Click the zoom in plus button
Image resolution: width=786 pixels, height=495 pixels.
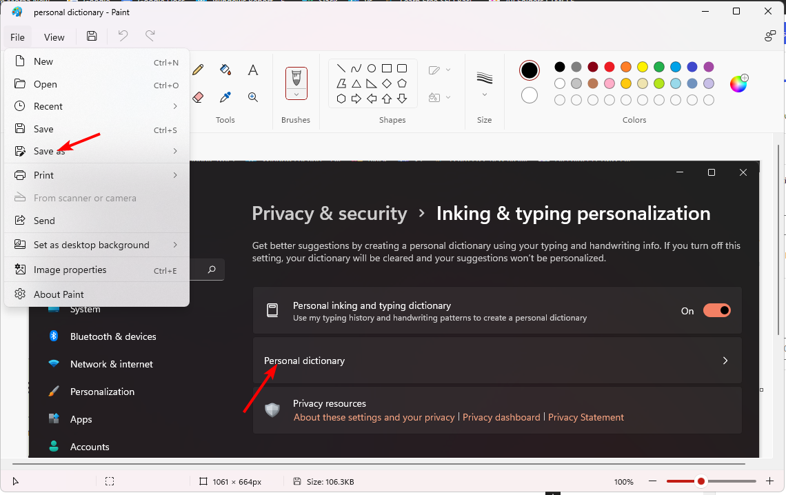click(x=770, y=481)
